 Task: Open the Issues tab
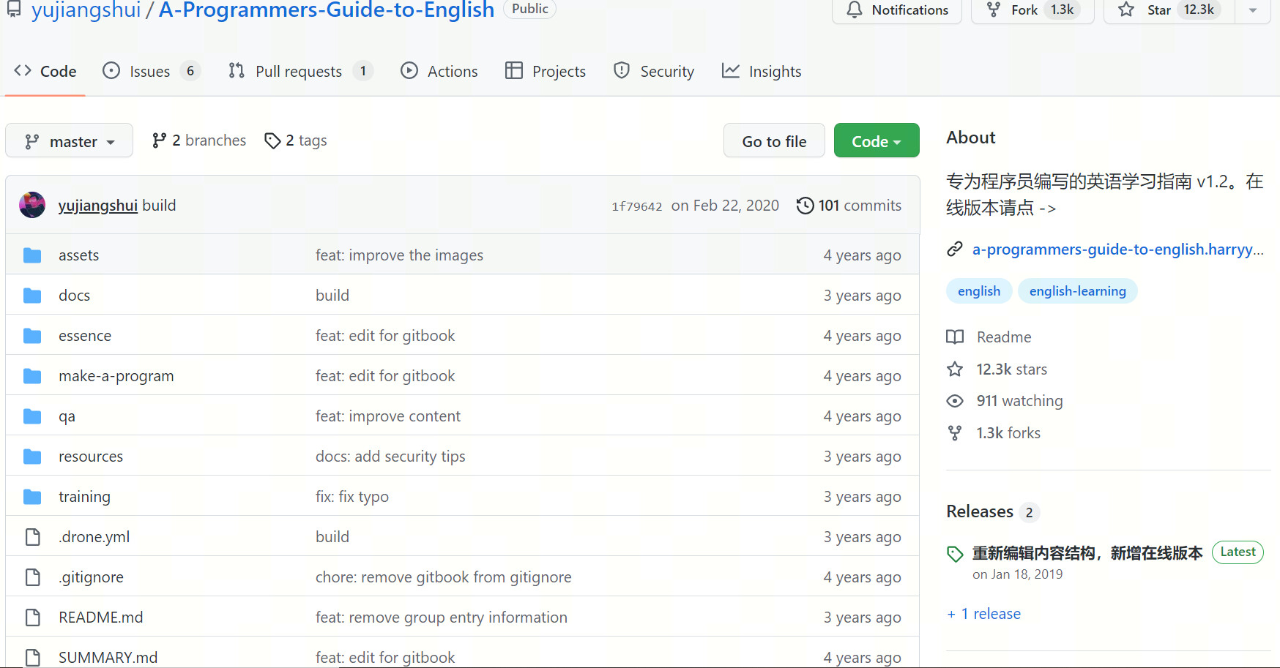tap(152, 71)
